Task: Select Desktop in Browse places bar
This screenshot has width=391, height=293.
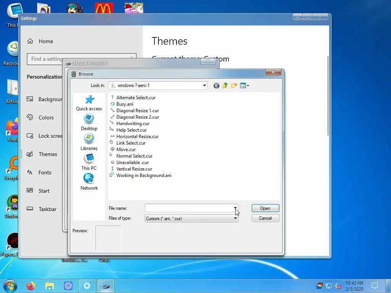Action: (89, 122)
